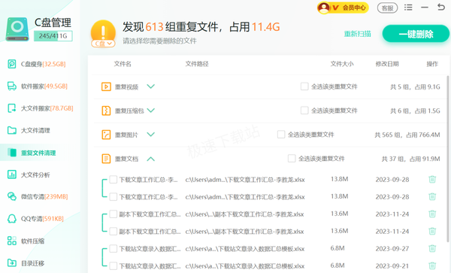Click the 245/411G disk usage bar
The width and height of the screenshot is (451, 273).
point(53,36)
